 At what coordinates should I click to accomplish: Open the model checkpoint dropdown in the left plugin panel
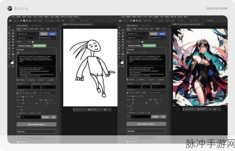pyautogui.click(x=27, y=34)
